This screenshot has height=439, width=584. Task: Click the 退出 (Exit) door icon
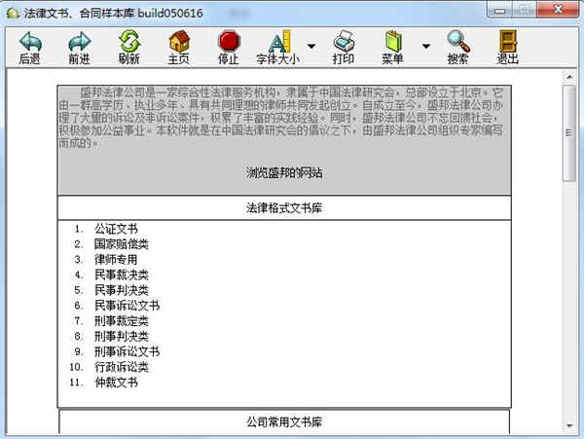[x=507, y=42]
